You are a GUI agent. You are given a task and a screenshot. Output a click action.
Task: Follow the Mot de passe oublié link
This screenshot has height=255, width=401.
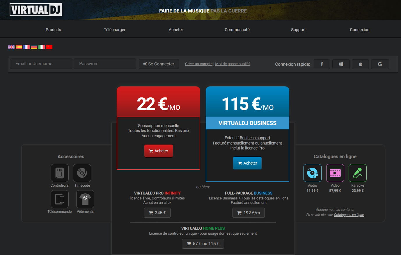pyautogui.click(x=233, y=64)
